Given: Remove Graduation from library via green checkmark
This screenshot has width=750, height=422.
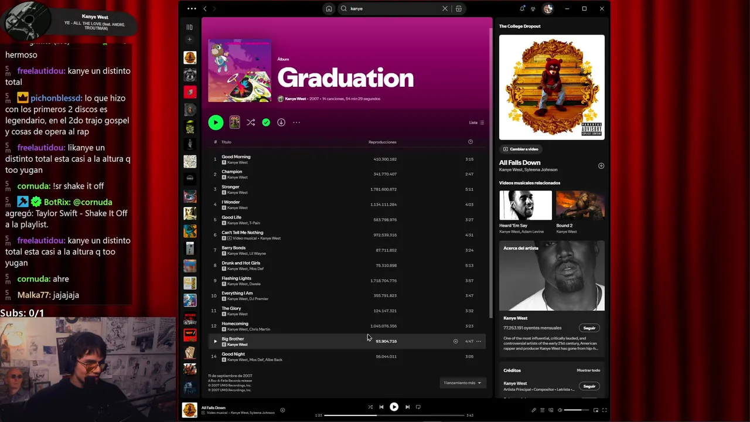Looking at the screenshot, I should tap(266, 122).
